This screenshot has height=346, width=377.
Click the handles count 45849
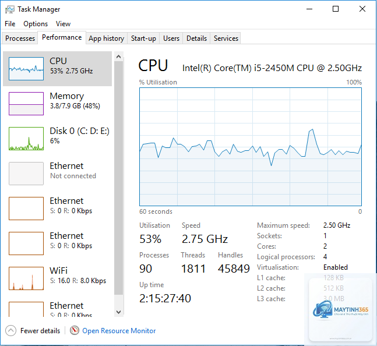234,269
